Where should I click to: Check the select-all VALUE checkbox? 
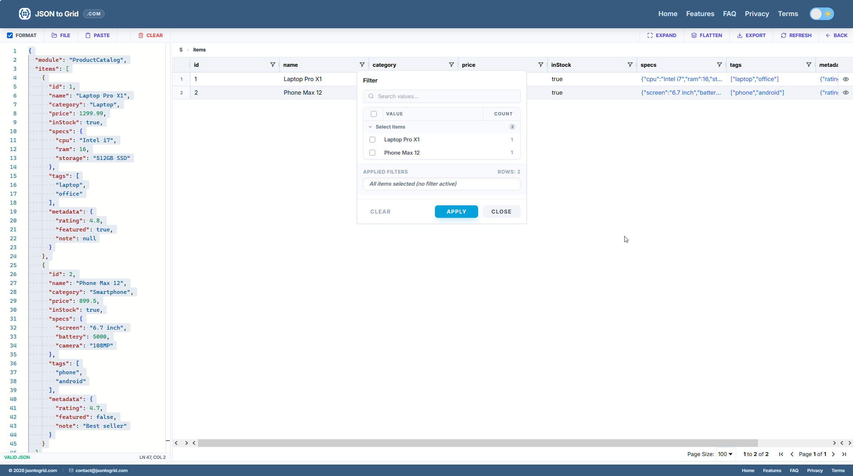pos(374,114)
